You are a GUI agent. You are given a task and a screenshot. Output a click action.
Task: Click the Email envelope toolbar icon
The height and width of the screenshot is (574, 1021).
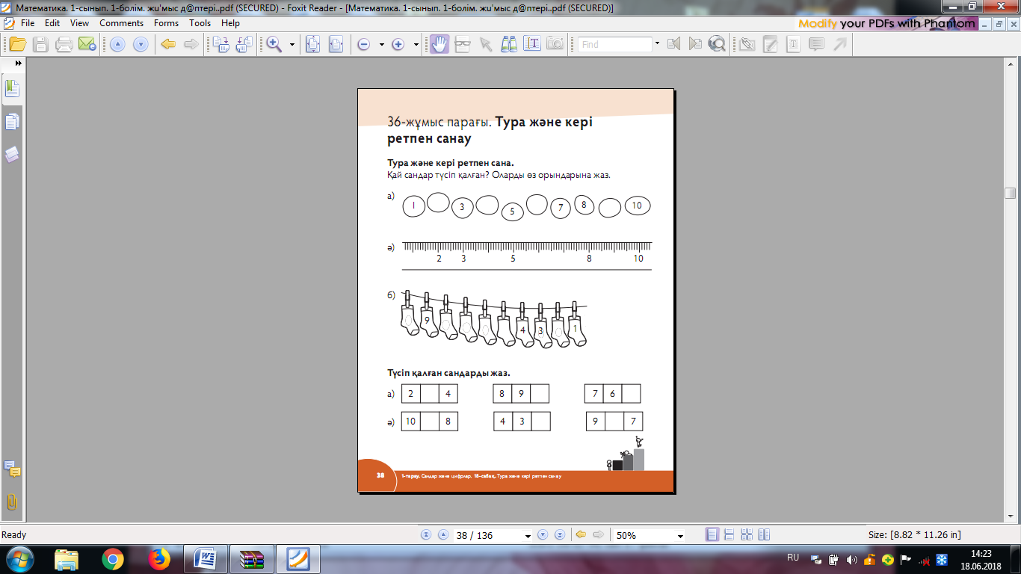87,44
